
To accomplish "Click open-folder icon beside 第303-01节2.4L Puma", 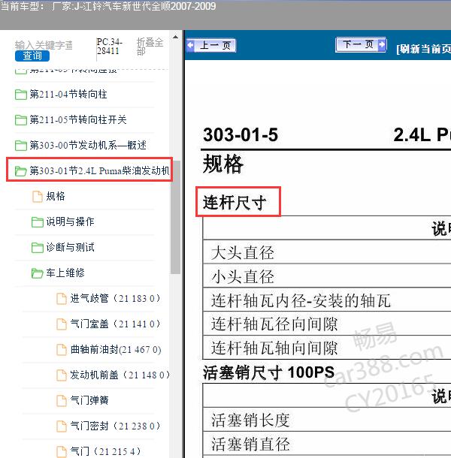I will (x=21, y=171).
